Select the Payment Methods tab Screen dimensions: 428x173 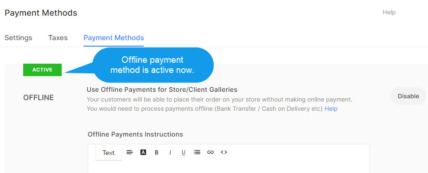[114, 38]
